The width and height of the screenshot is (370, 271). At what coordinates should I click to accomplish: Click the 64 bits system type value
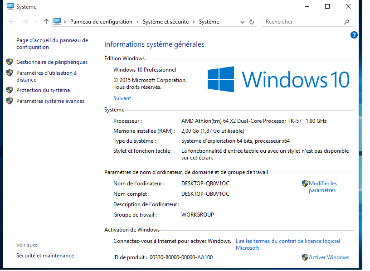click(x=235, y=141)
